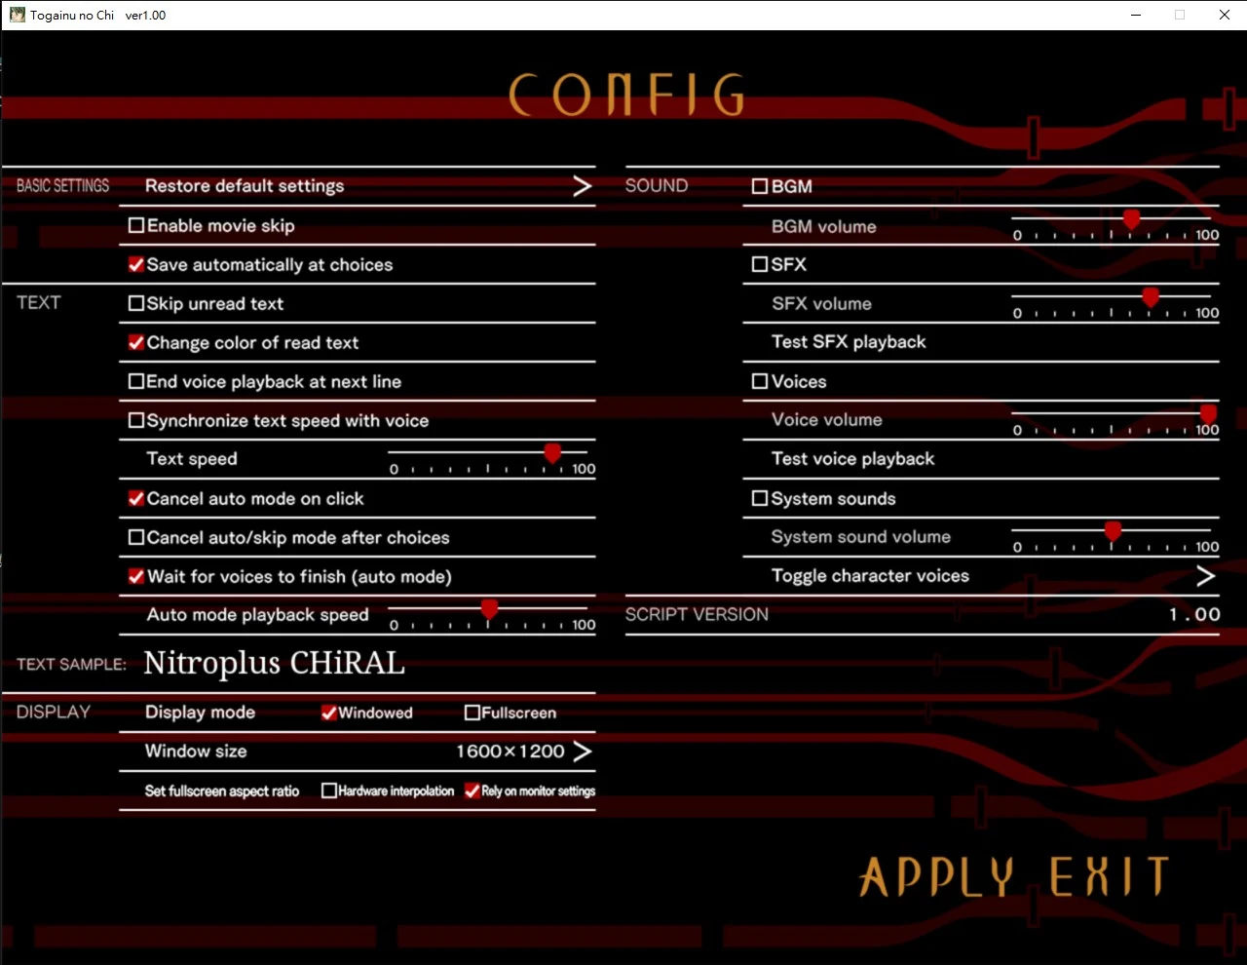Click the BASIC SETTINGS section label

coord(62,186)
